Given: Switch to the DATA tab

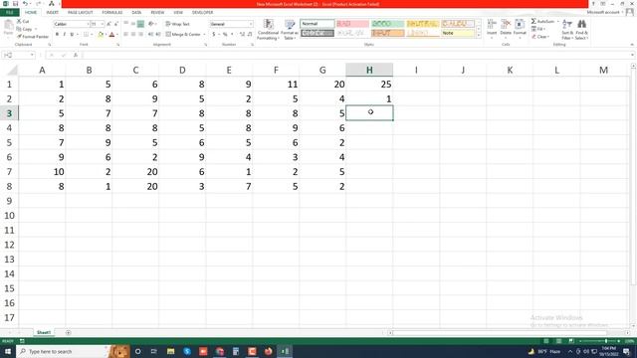Looking at the screenshot, I should tap(136, 13).
